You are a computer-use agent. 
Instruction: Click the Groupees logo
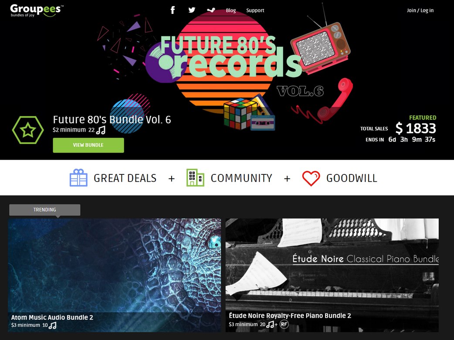(x=37, y=10)
